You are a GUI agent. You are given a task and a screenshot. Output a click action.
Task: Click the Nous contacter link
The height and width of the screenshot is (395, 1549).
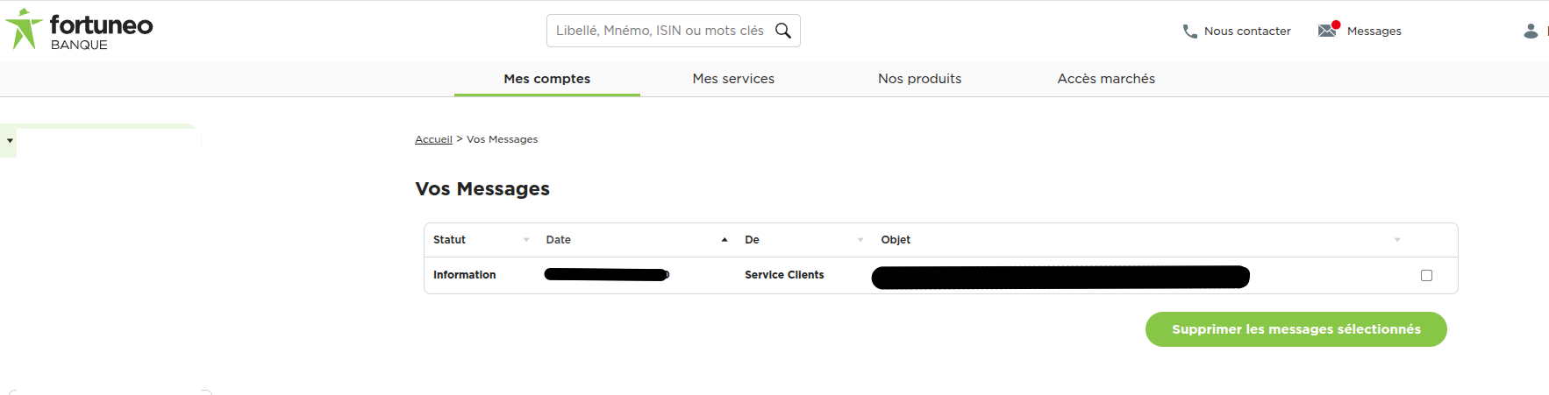[x=1247, y=31]
